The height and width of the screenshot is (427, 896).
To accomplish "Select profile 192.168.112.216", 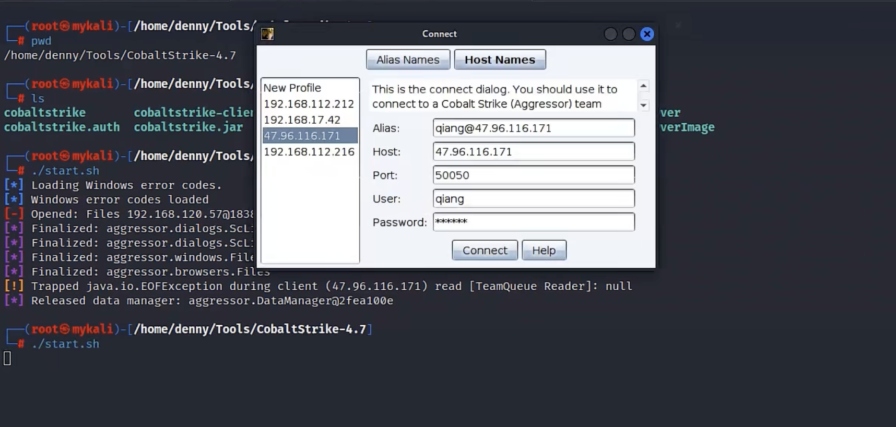I will coord(310,151).
